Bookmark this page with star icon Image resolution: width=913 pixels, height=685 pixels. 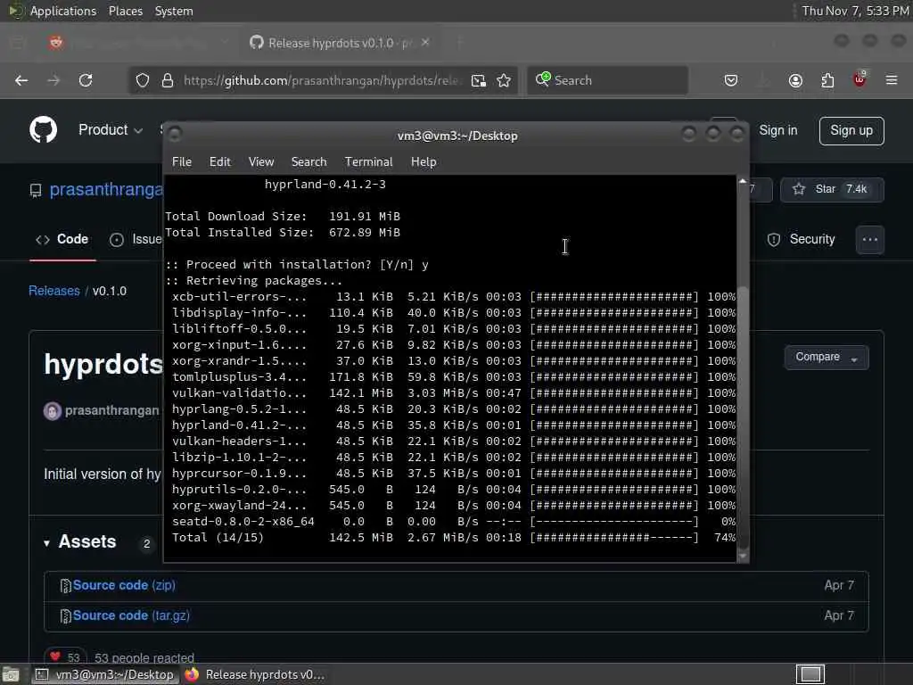point(505,80)
